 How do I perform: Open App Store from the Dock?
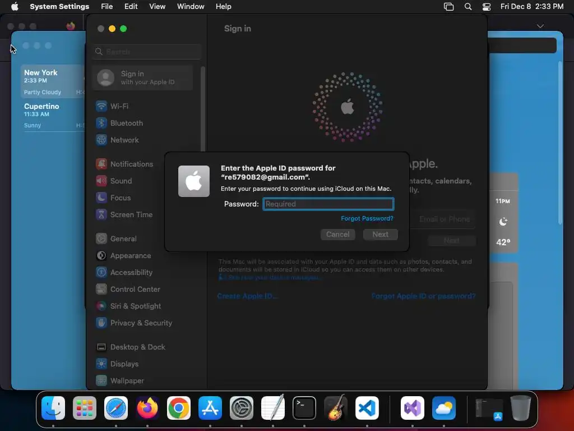pos(210,408)
